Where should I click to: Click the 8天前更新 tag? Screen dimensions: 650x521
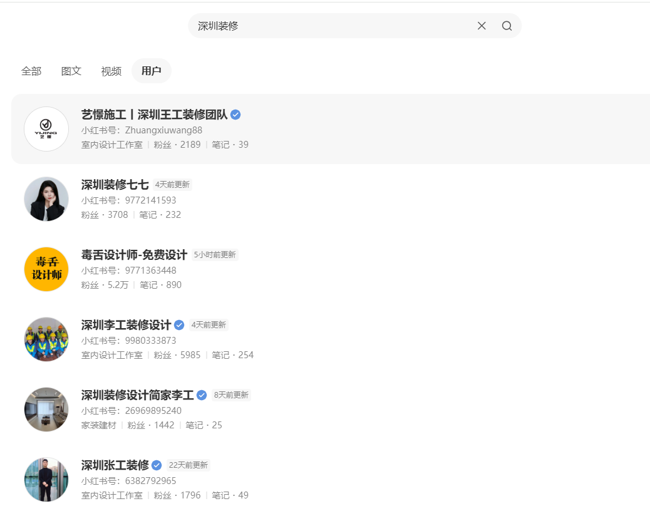point(231,395)
